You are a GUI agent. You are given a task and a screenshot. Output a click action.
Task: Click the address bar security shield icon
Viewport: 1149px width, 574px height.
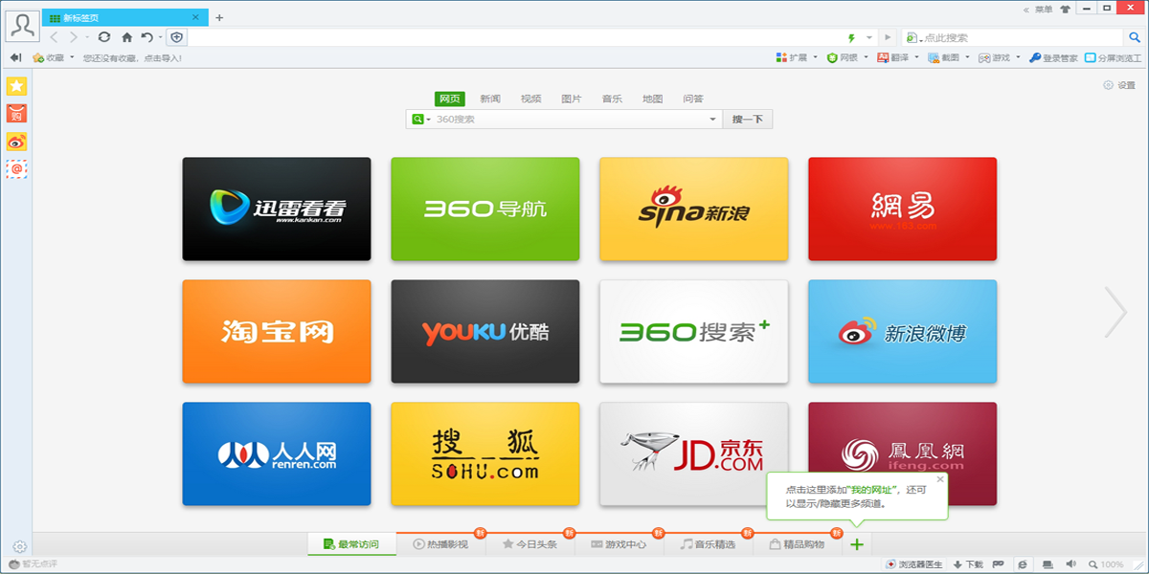point(176,37)
